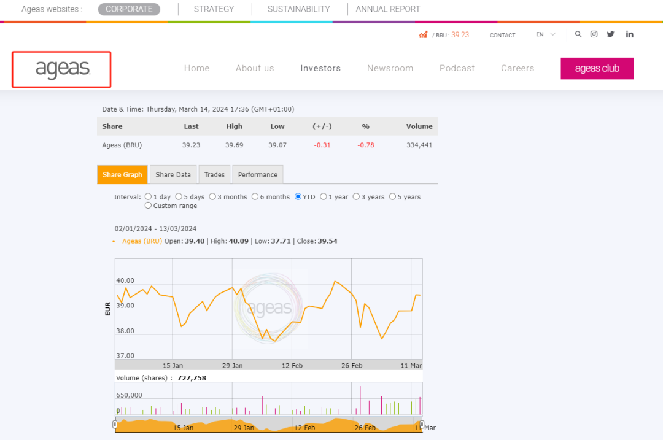The height and width of the screenshot is (440, 663).
Task: Switch interval to 3 years
Action: pyautogui.click(x=356, y=196)
